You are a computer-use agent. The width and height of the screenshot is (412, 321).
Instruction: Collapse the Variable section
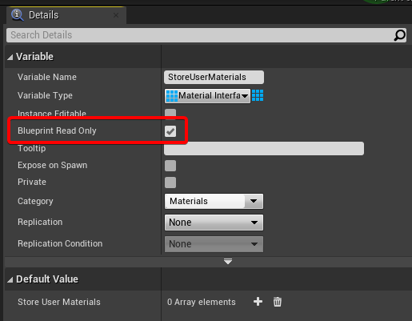(10, 57)
